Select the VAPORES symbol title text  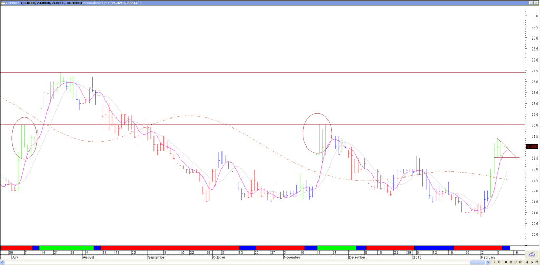(x=13, y=3)
